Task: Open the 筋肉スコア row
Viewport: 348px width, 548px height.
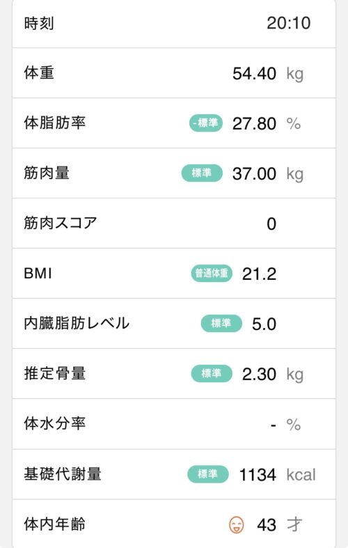Action: [x=174, y=224]
